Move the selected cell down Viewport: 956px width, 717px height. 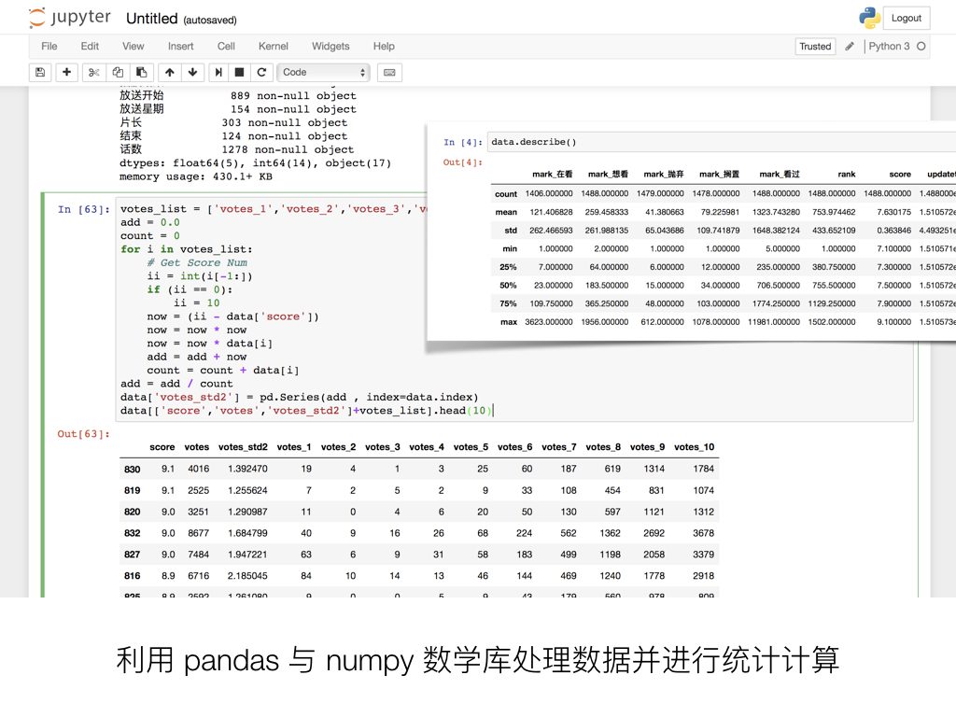[194, 72]
